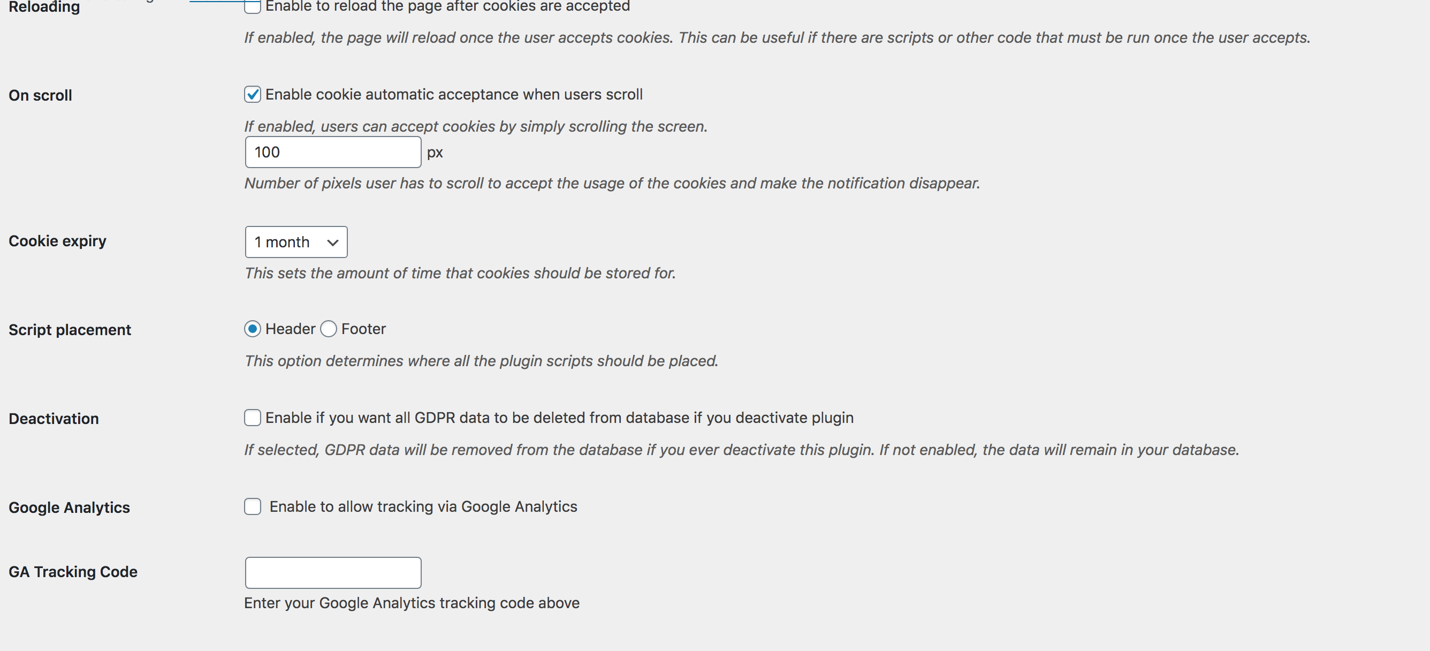Enable GDPR data deletion on deactivation checkbox
The width and height of the screenshot is (1430, 651).
253,418
